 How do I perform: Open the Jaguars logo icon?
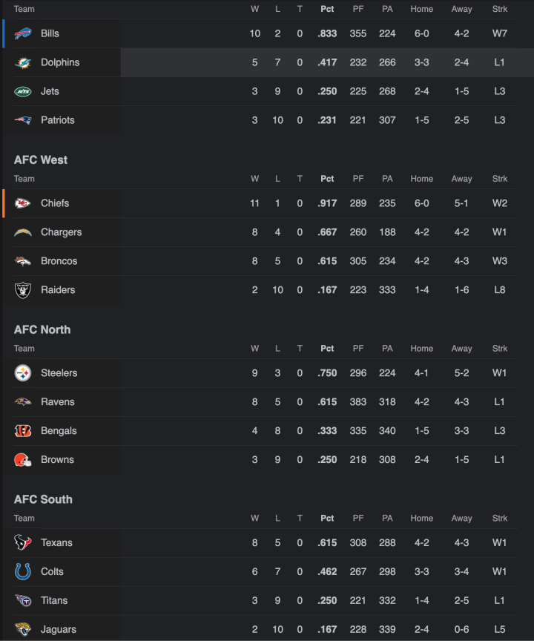(23, 629)
